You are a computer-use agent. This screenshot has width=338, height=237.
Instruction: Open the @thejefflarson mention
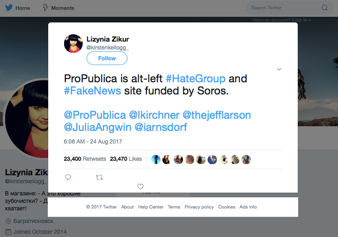[217, 115]
